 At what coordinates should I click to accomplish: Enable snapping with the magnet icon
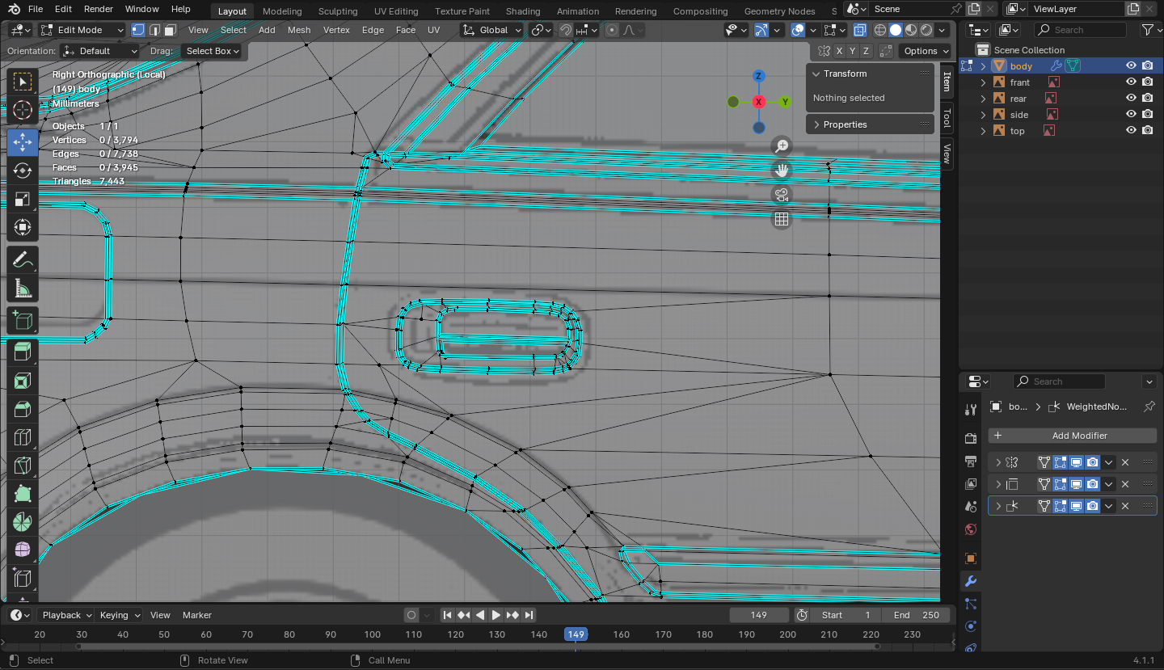pos(565,30)
